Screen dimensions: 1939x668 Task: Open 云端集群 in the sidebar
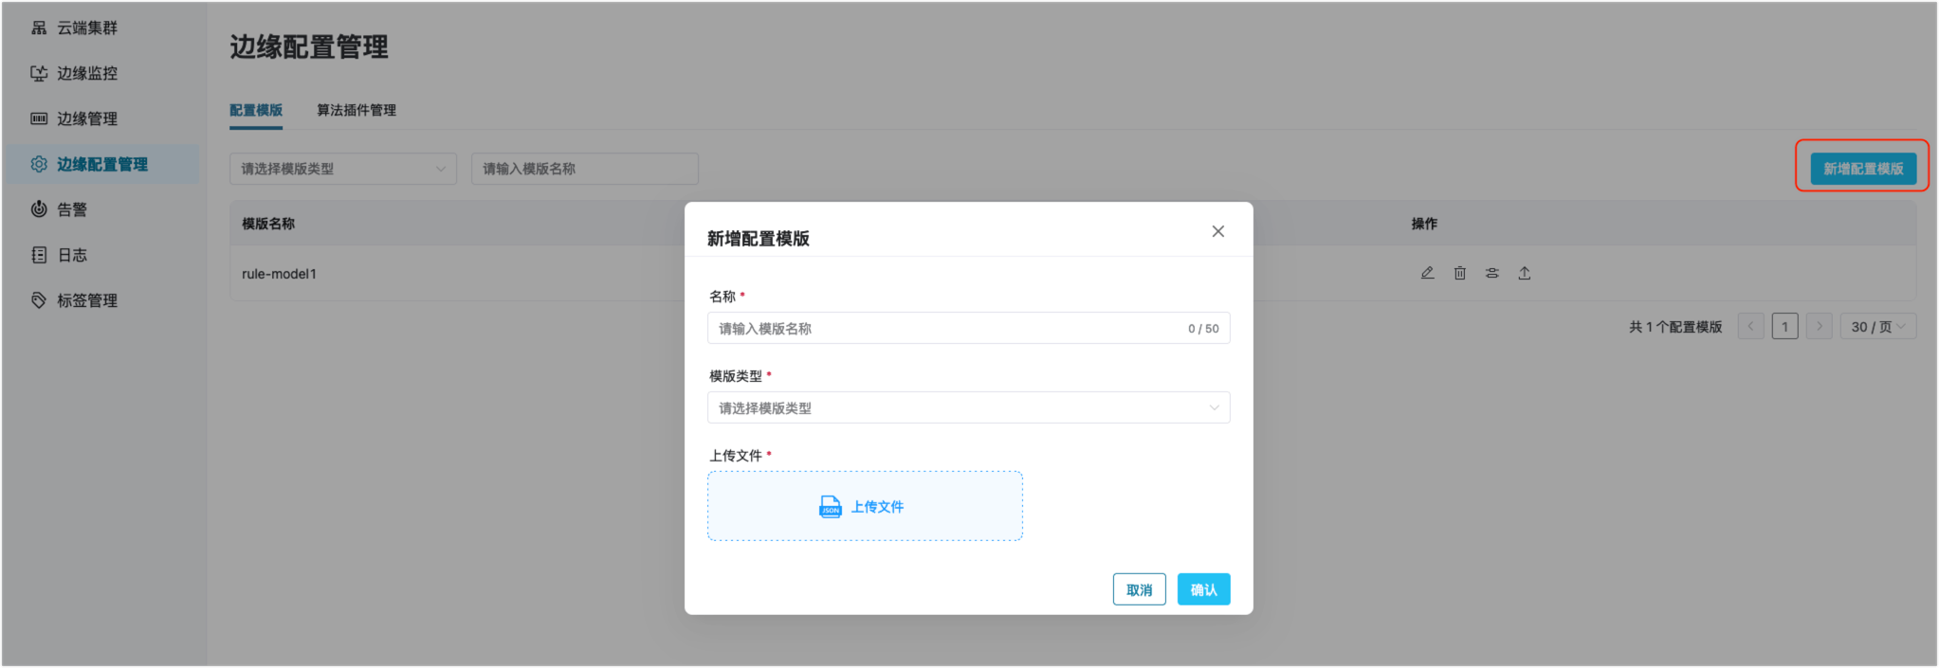coord(86,27)
